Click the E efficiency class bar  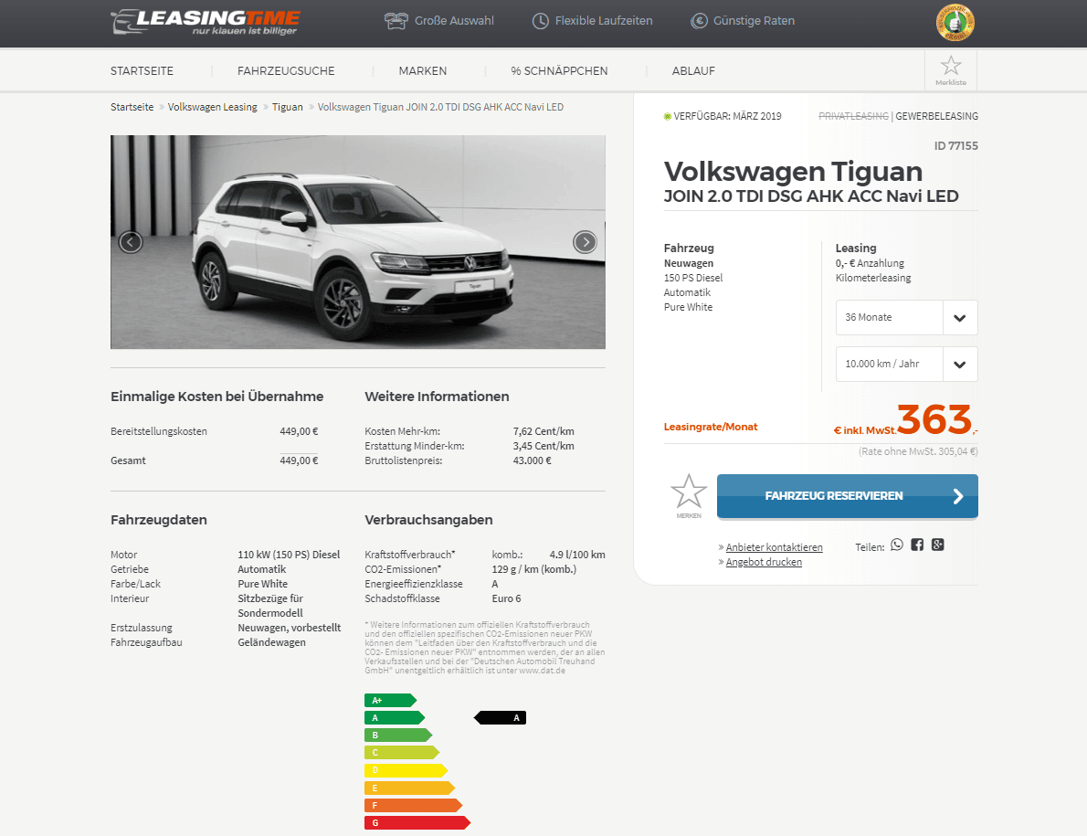pyautogui.click(x=410, y=788)
